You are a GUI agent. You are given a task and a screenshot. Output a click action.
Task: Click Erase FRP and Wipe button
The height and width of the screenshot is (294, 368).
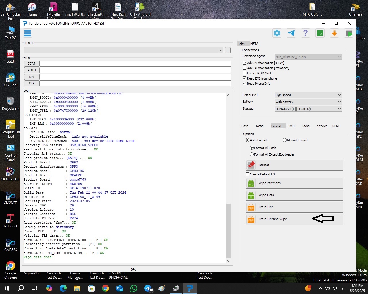(x=294, y=219)
